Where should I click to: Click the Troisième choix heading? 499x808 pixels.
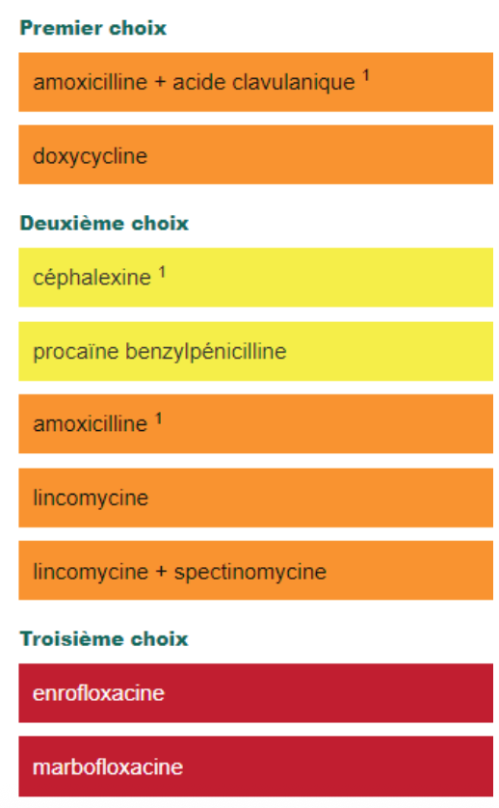(104, 639)
